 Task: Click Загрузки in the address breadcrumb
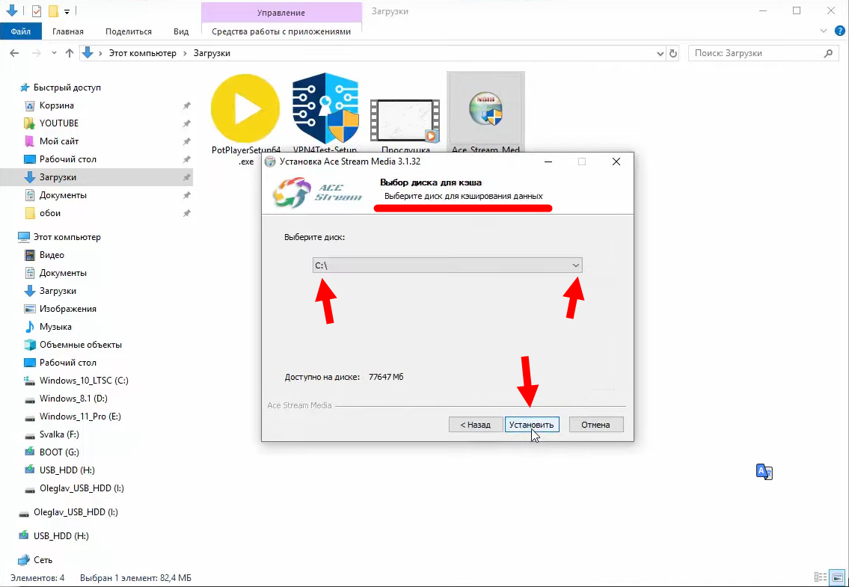tap(212, 53)
